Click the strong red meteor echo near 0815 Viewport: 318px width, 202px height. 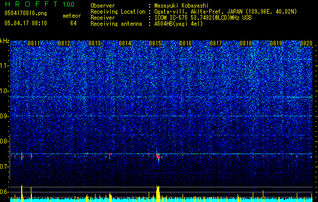[158, 157]
